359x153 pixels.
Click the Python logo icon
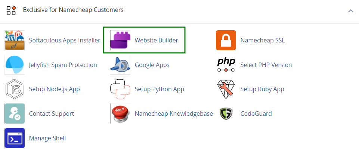point(120,89)
